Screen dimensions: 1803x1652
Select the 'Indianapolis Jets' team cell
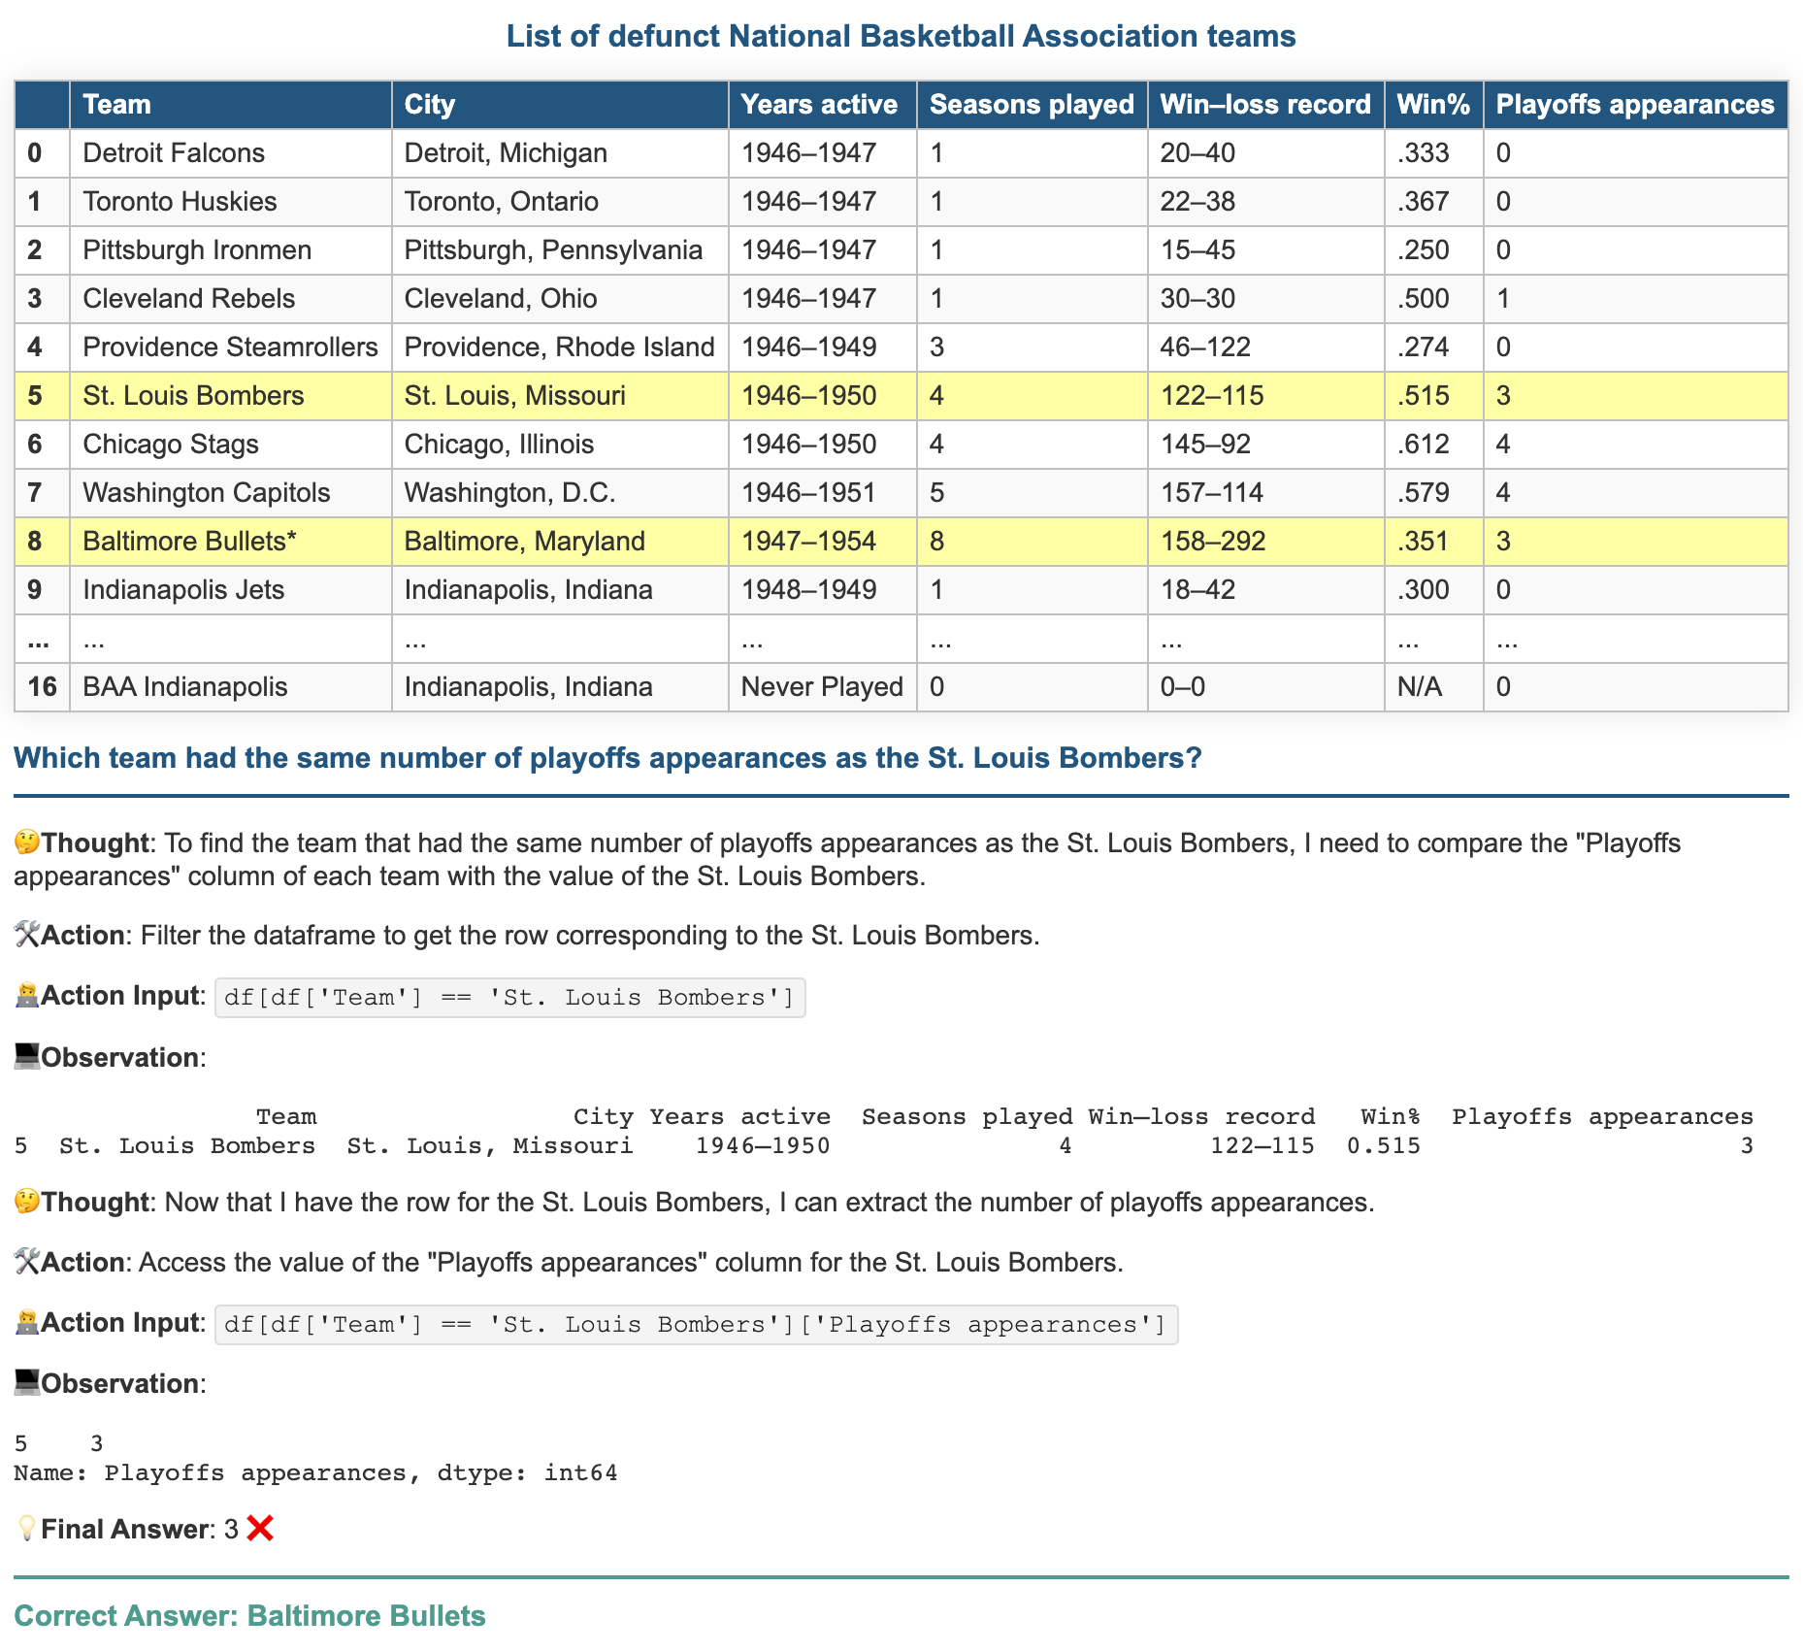click(x=231, y=590)
